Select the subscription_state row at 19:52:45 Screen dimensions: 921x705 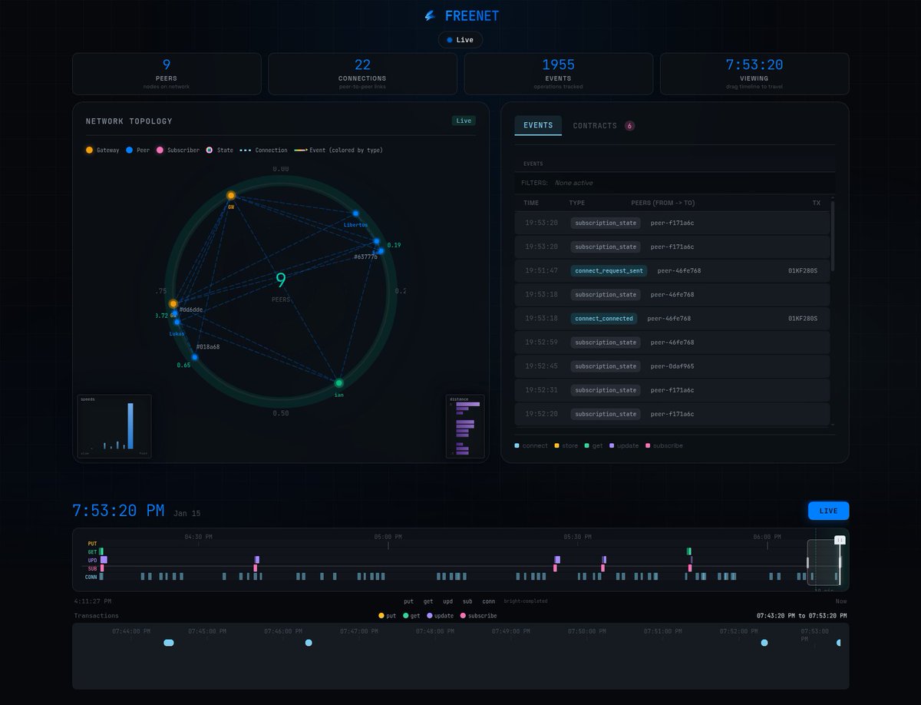[672, 366]
